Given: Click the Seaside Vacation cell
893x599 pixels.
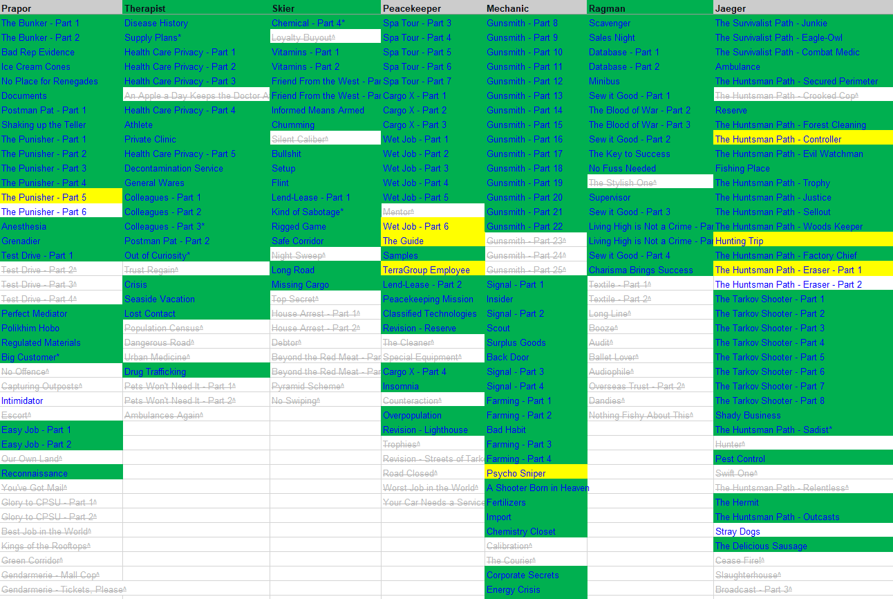Looking at the screenshot, I should 196,299.
